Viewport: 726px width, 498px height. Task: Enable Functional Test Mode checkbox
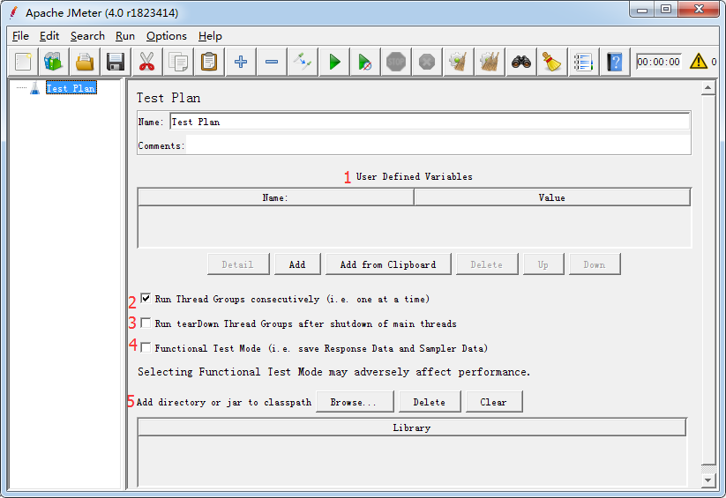146,348
